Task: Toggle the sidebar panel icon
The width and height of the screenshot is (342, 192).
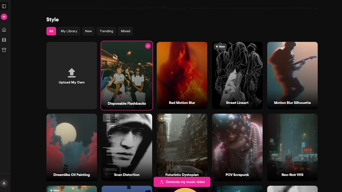Action: point(4,6)
